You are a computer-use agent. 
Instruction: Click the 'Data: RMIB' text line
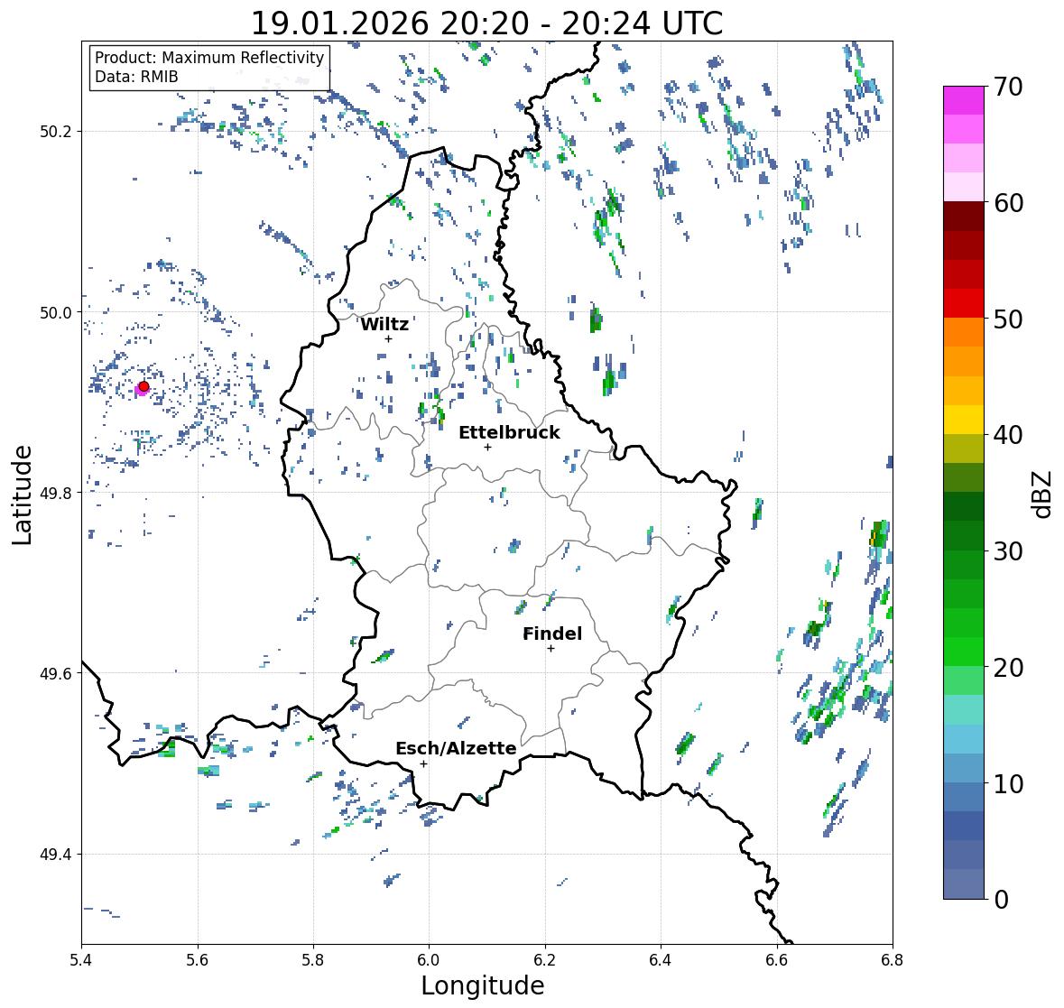136,77
